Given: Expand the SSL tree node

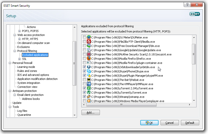Looking at the screenshot, I should pos(19,59).
